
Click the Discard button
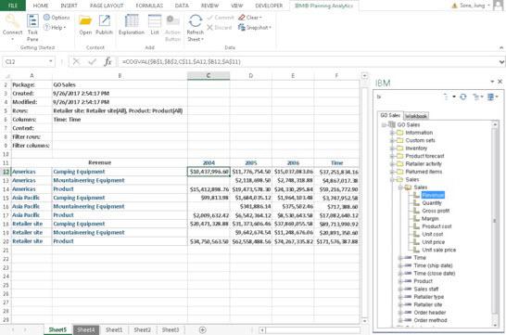tap(219, 28)
